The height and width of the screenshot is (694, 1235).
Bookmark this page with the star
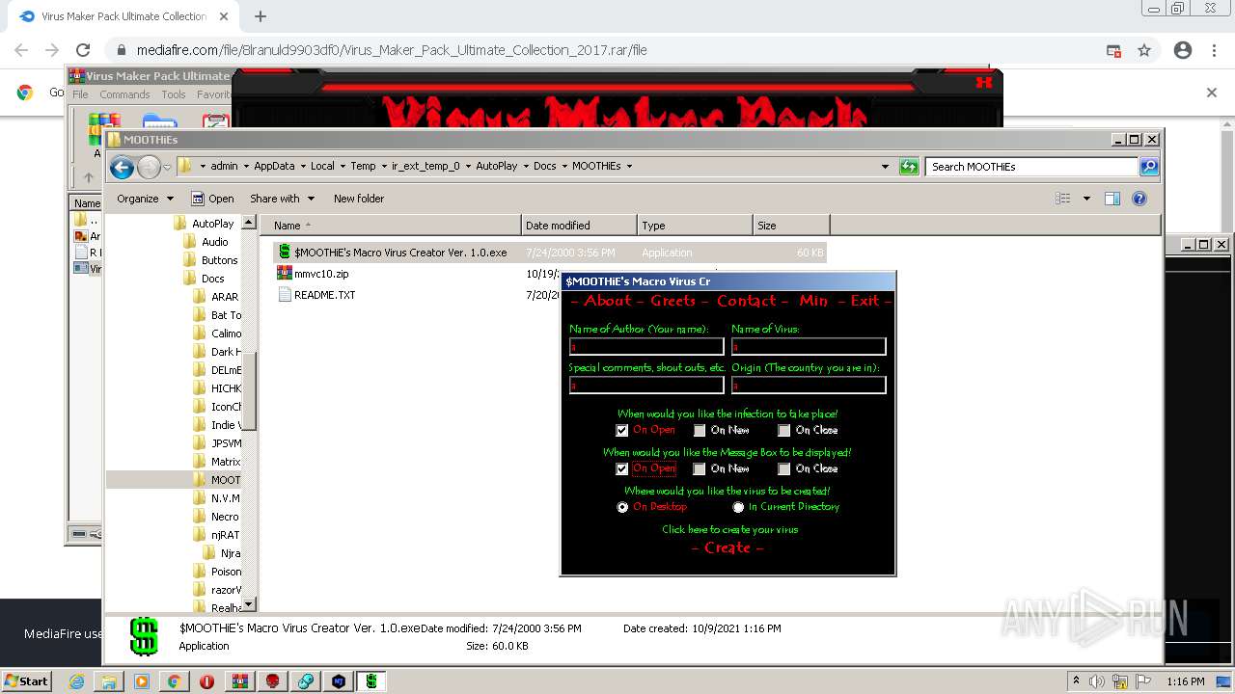point(1144,50)
